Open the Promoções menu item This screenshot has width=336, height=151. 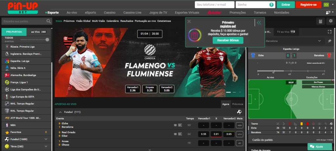click(238, 12)
